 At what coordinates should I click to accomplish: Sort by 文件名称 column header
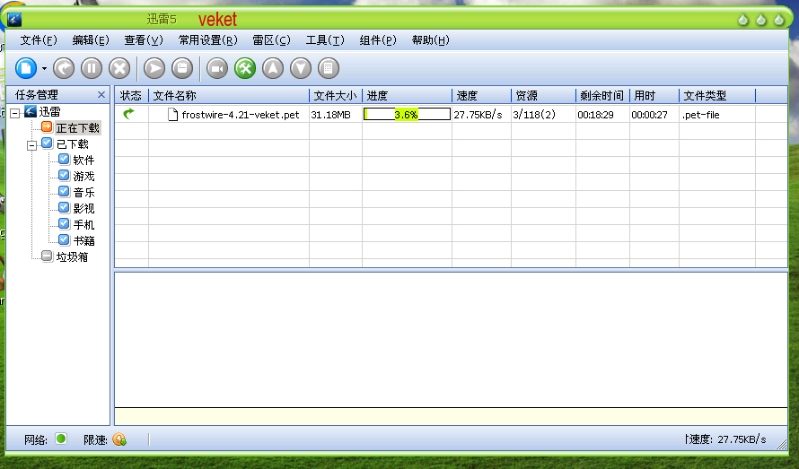pos(229,95)
